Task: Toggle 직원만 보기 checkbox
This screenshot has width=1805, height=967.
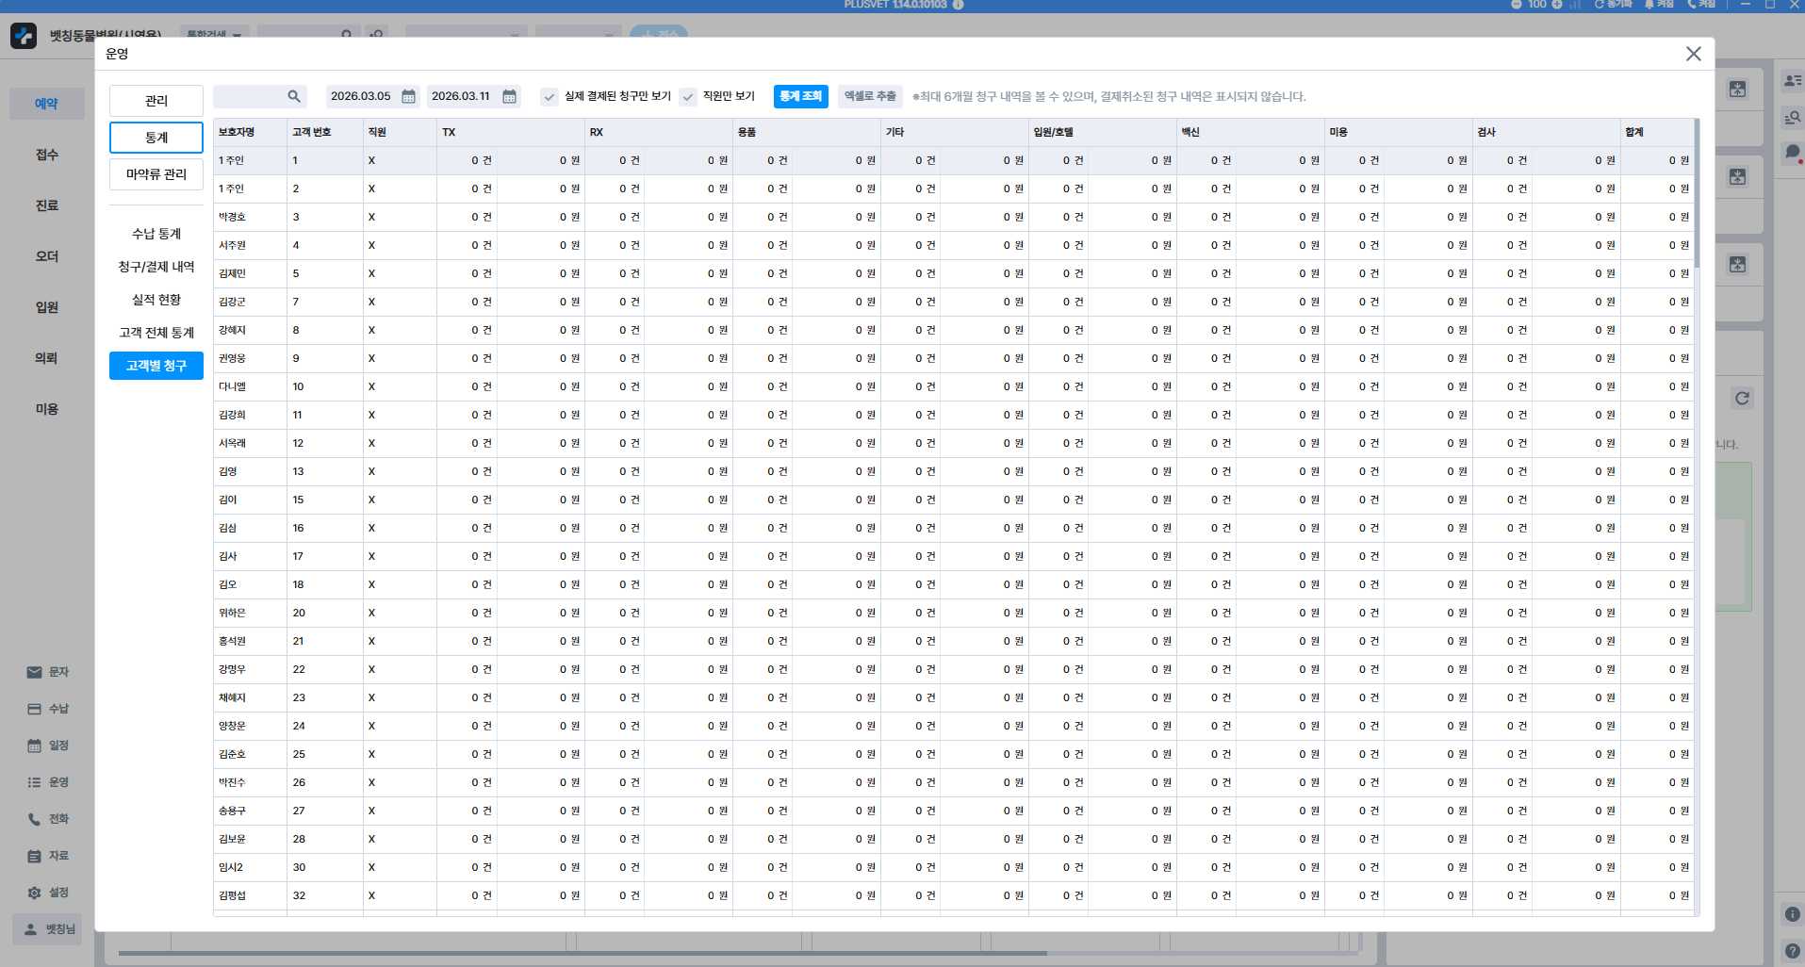Action: (688, 96)
